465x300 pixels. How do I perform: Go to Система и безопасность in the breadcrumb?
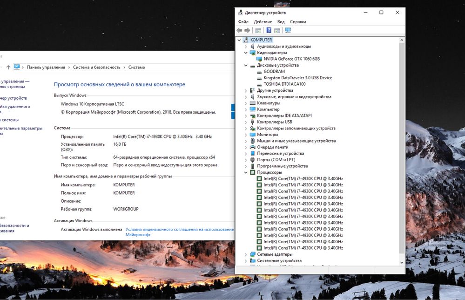[97, 68]
